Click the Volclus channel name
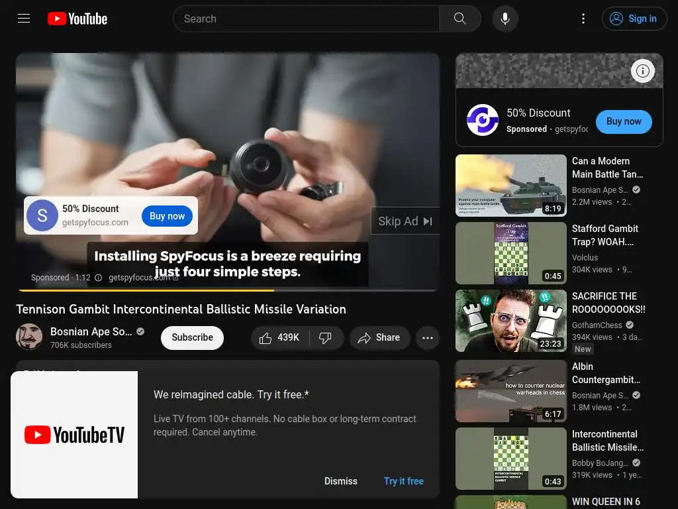This screenshot has height=509, width=678. (585, 258)
